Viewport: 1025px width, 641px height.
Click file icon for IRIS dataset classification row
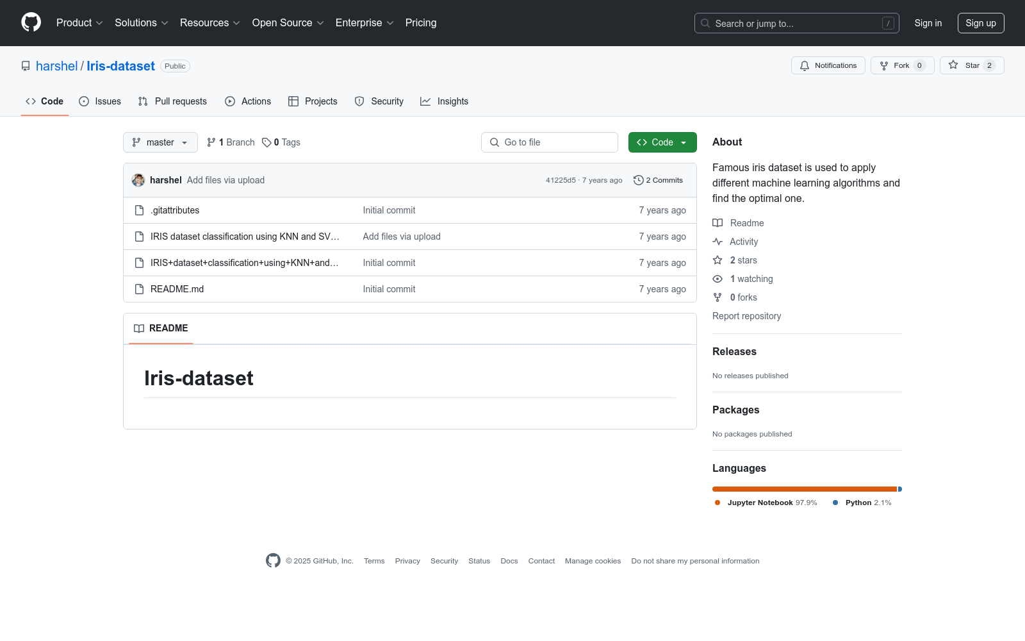click(x=139, y=237)
